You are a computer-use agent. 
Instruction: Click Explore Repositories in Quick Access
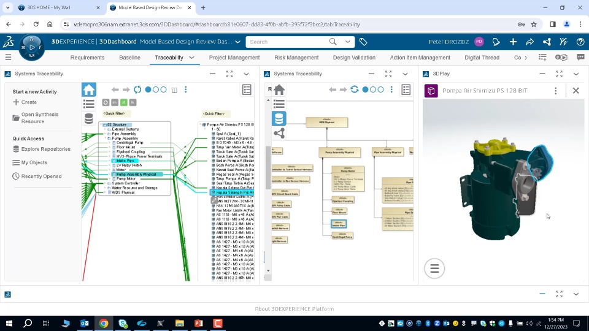pos(41,149)
